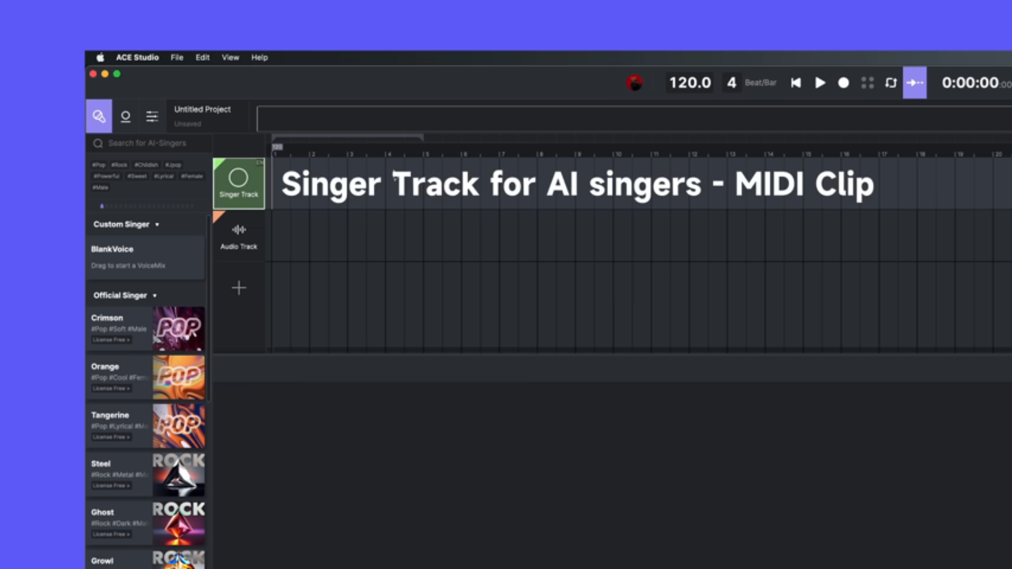The height and width of the screenshot is (569, 1012).
Task: Add an Audio Track
Action: (238, 236)
